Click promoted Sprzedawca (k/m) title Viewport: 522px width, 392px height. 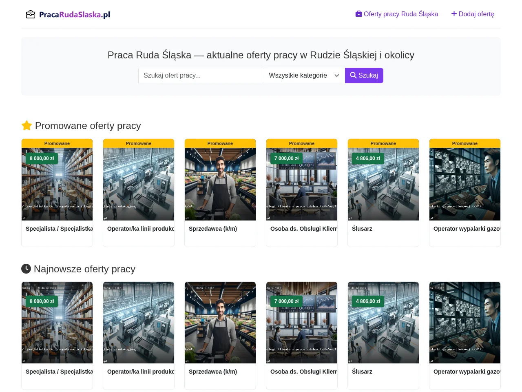(x=213, y=229)
